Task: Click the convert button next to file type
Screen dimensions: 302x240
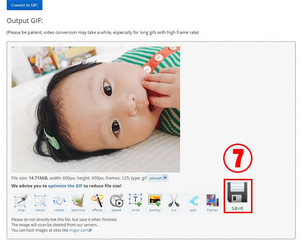Action: click(x=158, y=178)
